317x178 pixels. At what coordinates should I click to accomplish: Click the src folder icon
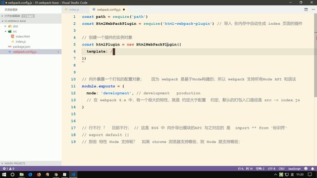(x=10, y=31)
